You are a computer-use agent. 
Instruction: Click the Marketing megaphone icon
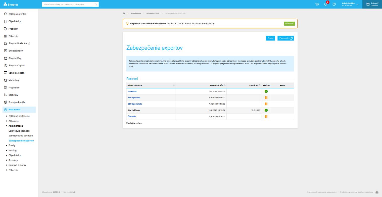coord(6,80)
